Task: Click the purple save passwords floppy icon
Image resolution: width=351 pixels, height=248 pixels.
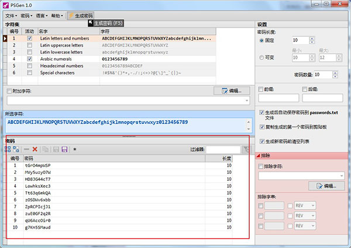Action: (64, 149)
